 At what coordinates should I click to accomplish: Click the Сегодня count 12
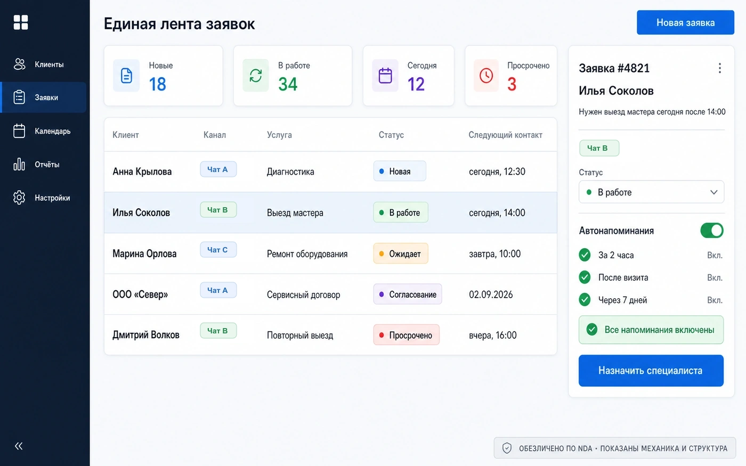coord(416,84)
